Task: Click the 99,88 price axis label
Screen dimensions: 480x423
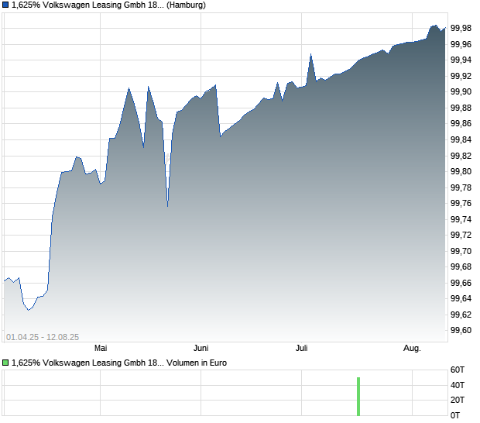Action: point(461,108)
